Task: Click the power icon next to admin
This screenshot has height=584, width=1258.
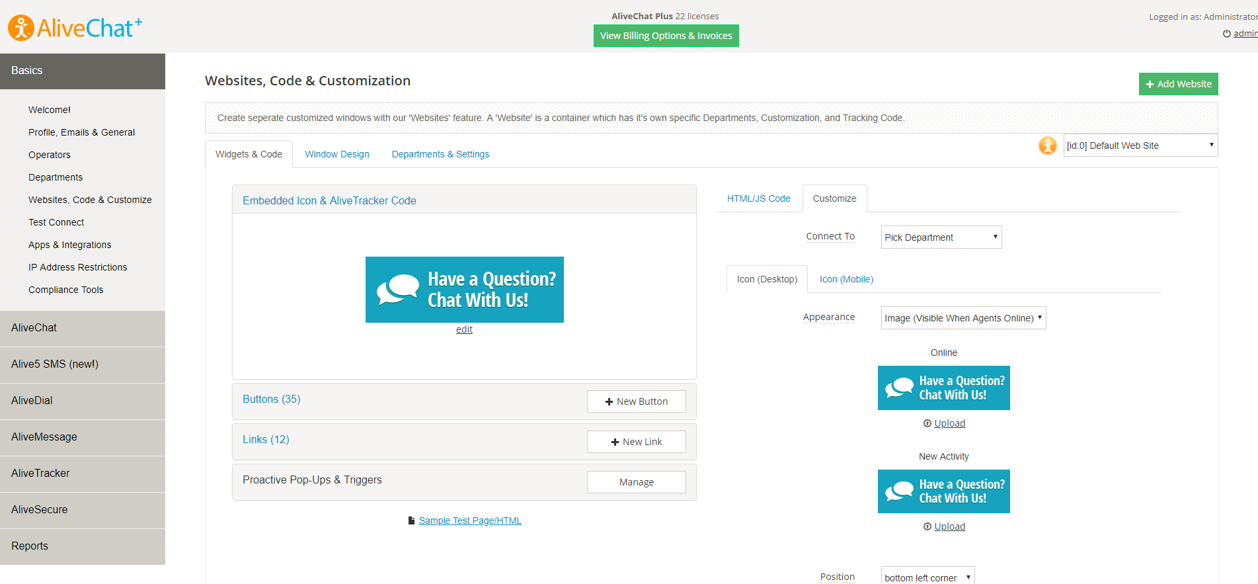Action: click(x=1227, y=34)
